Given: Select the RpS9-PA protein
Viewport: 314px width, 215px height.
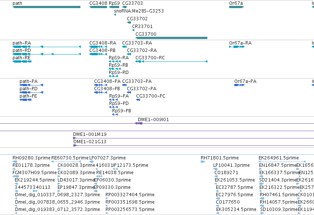Looking at the screenshot, I should [x=113, y=100].
